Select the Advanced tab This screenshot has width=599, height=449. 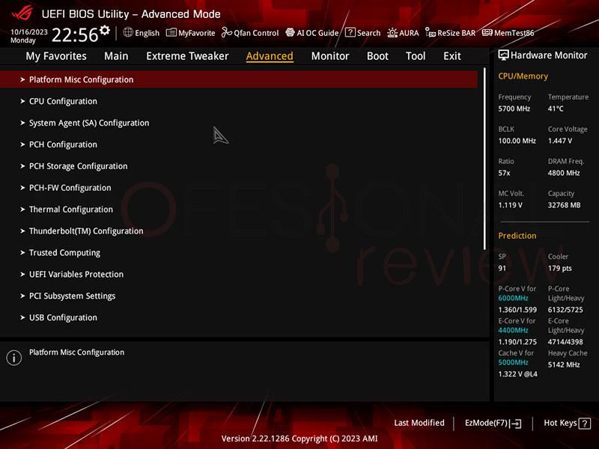(270, 56)
